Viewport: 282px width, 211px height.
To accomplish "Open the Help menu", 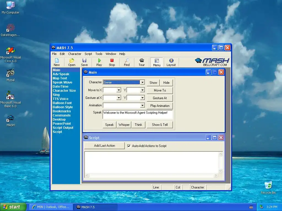I will tap(122, 54).
